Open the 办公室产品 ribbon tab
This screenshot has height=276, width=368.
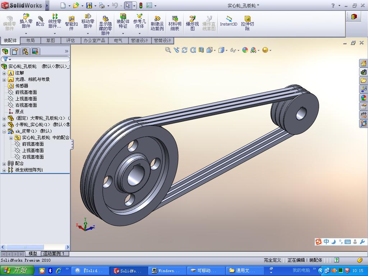click(x=95, y=41)
